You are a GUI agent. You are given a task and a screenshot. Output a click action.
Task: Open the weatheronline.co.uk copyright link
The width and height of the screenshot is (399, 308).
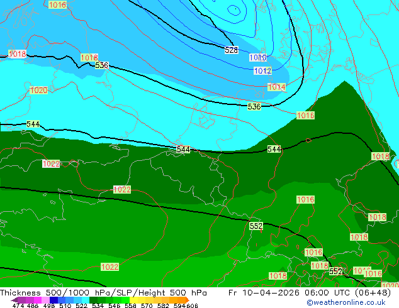click(x=346, y=302)
